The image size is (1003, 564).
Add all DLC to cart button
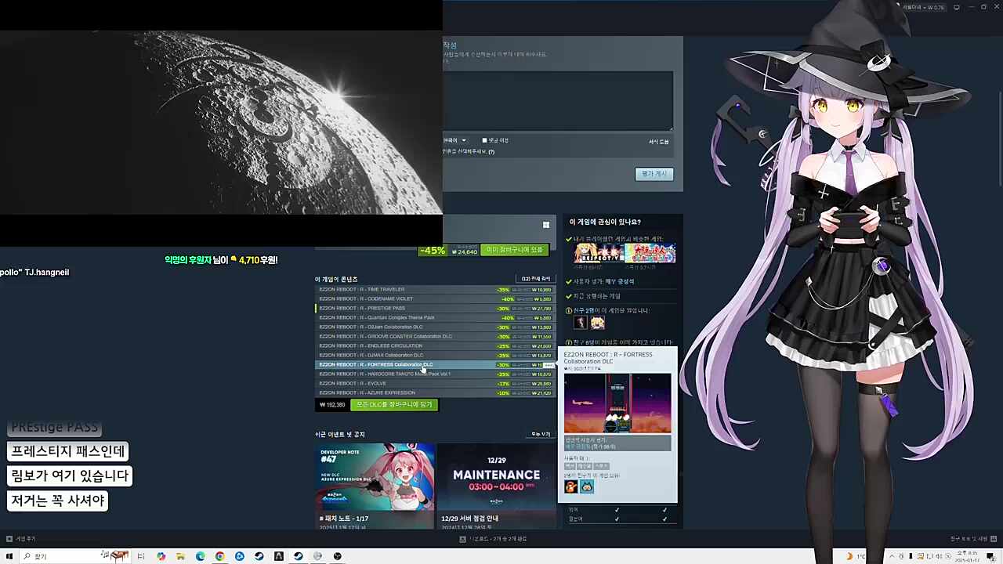coord(394,405)
